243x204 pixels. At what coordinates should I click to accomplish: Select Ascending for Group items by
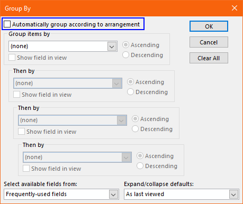click(x=125, y=45)
